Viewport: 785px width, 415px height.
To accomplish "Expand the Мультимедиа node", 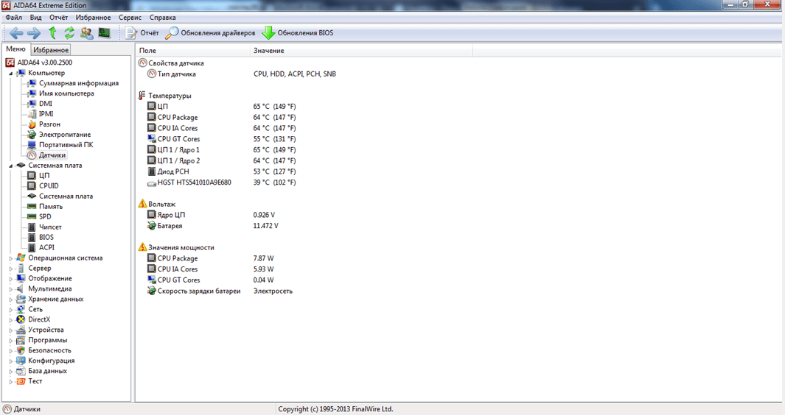I will [10, 289].
